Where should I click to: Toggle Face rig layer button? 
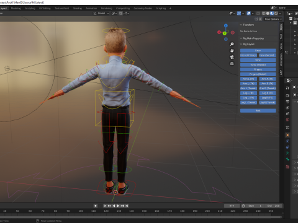point(258,51)
